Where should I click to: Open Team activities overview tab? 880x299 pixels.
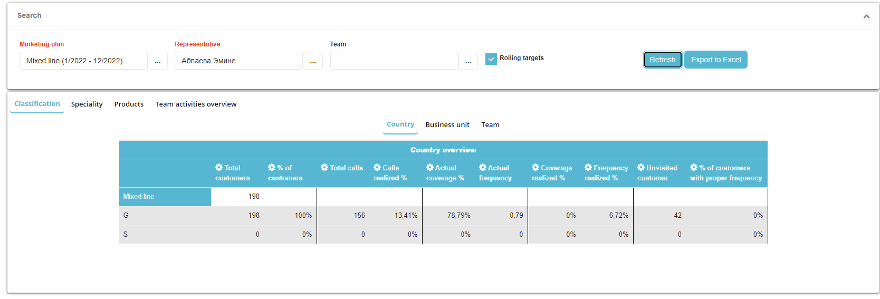point(196,104)
